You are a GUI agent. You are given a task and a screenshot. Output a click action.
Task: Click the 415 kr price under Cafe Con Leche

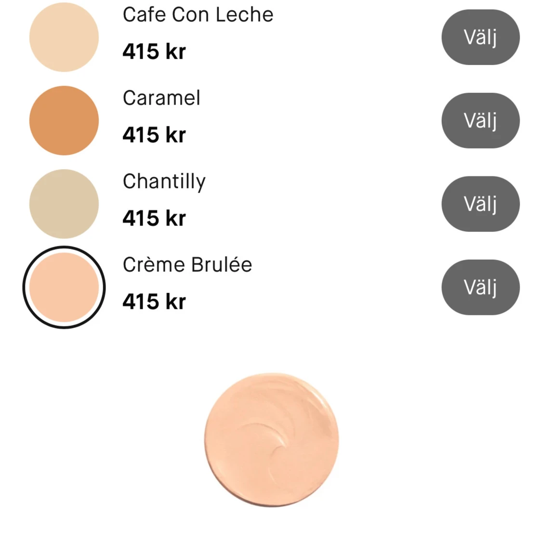(x=154, y=52)
